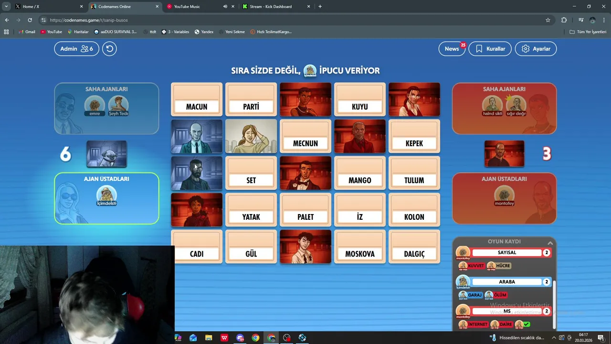Select the CADI word card
The width and height of the screenshot is (611, 344).
[x=197, y=247]
